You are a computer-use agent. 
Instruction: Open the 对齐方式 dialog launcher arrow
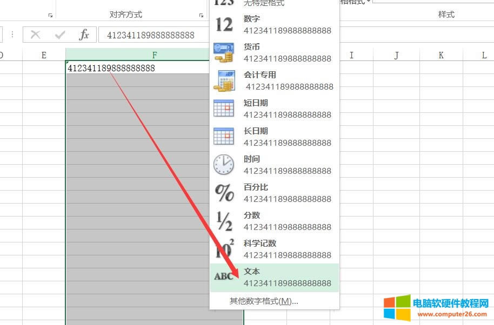pos(200,15)
